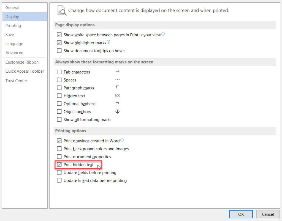This screenshot has height=221, width=282.
Task: Enable Tab characters formatting mark
Action: pyautogui.click(x=59, y=72)
